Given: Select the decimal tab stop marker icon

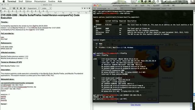Looking at the screenshot, I should 89,8.
